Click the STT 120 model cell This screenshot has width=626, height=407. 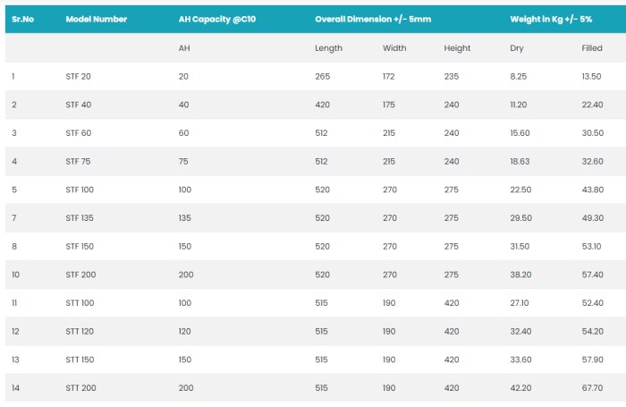[80, 332]
